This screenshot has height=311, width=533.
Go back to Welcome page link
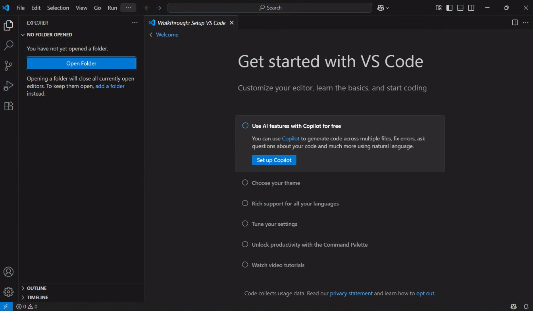[x=167, y=35]
